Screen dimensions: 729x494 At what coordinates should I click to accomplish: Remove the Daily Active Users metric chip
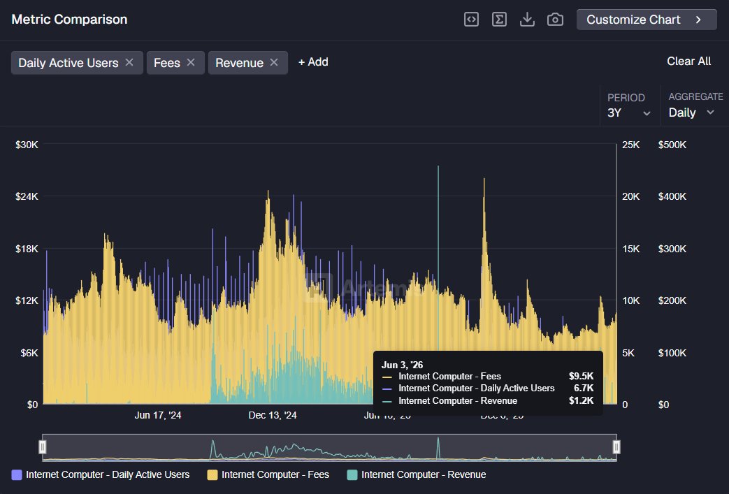click(130, 62)
